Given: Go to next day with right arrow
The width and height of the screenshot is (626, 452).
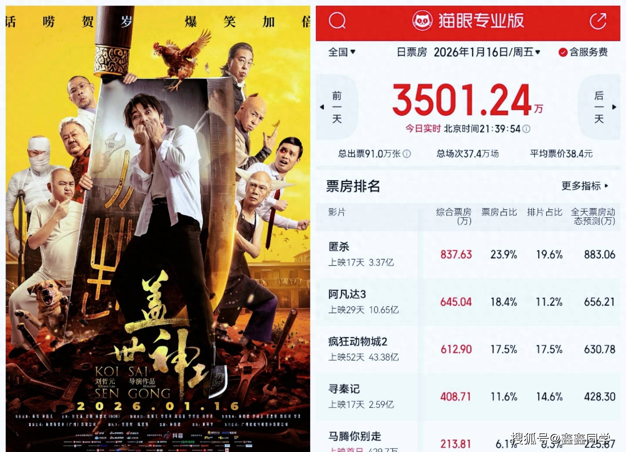Looking at the screenshot, I should click(599, 107).
